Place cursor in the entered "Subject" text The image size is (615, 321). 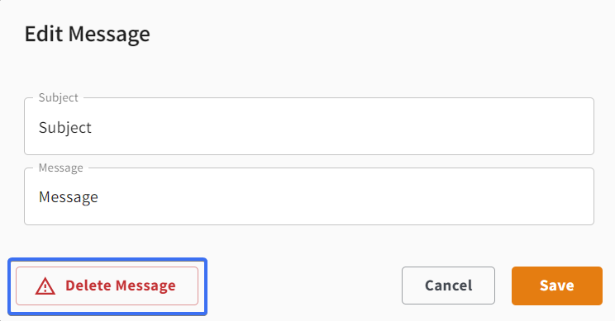coord(65,128)
